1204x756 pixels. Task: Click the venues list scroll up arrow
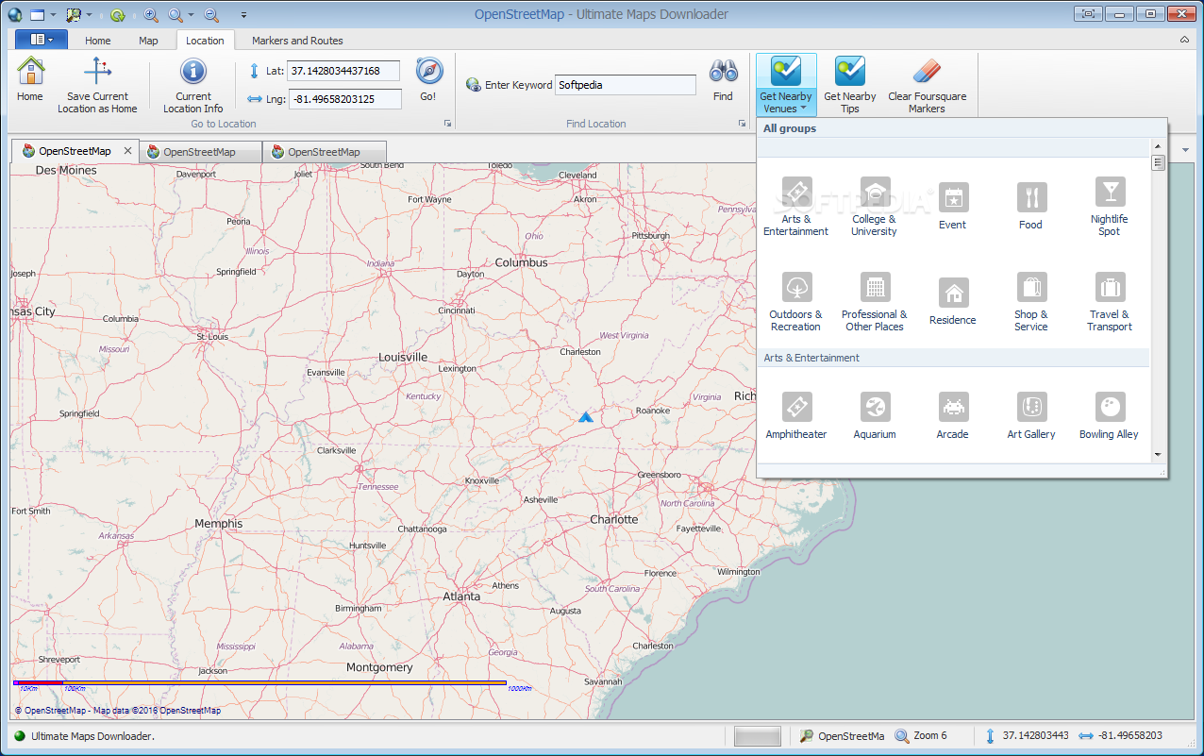(1158, 146)
